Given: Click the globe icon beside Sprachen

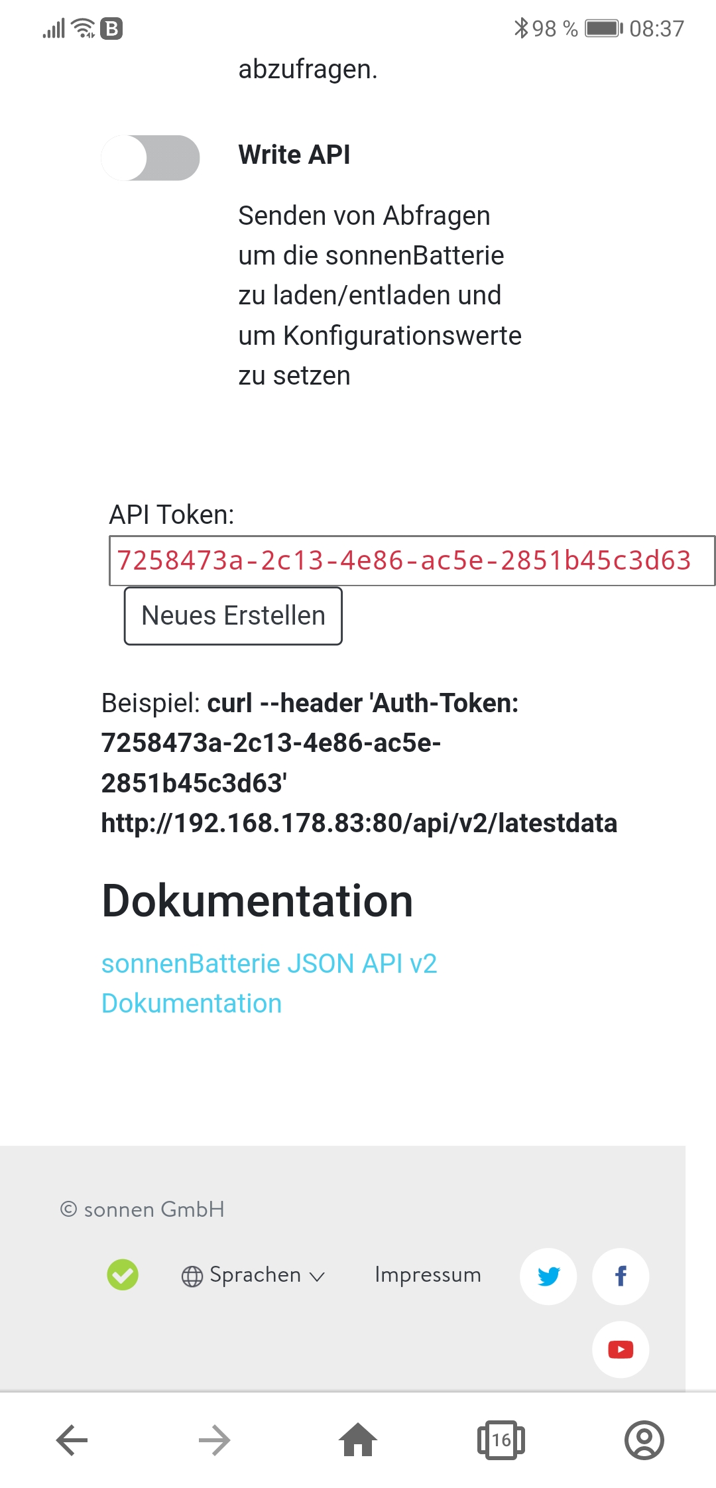Looking at the screenshot, I should (192, 1276).
